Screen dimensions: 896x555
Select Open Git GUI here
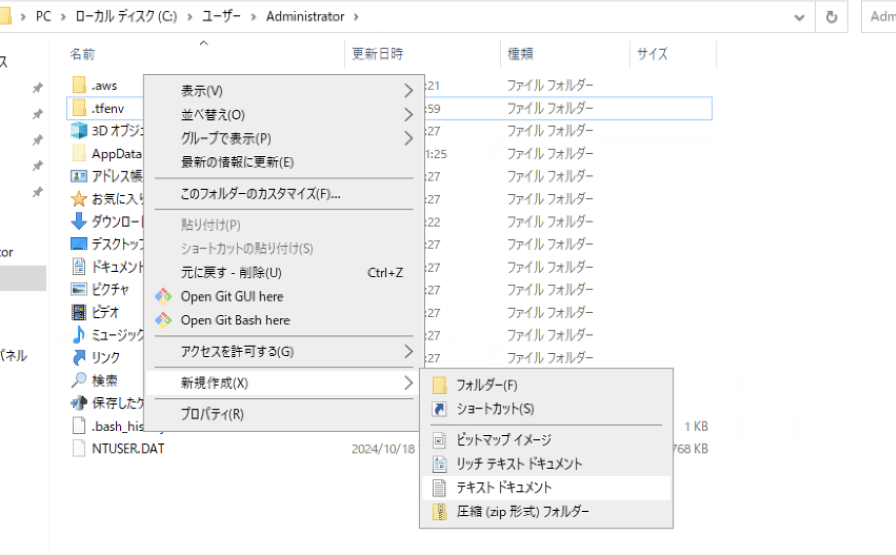click(x=232, y=296)
